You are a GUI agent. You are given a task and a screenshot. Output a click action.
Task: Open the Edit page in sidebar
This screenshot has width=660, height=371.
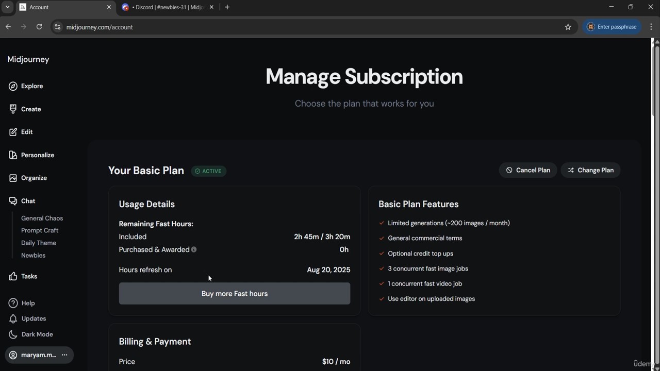21,132
